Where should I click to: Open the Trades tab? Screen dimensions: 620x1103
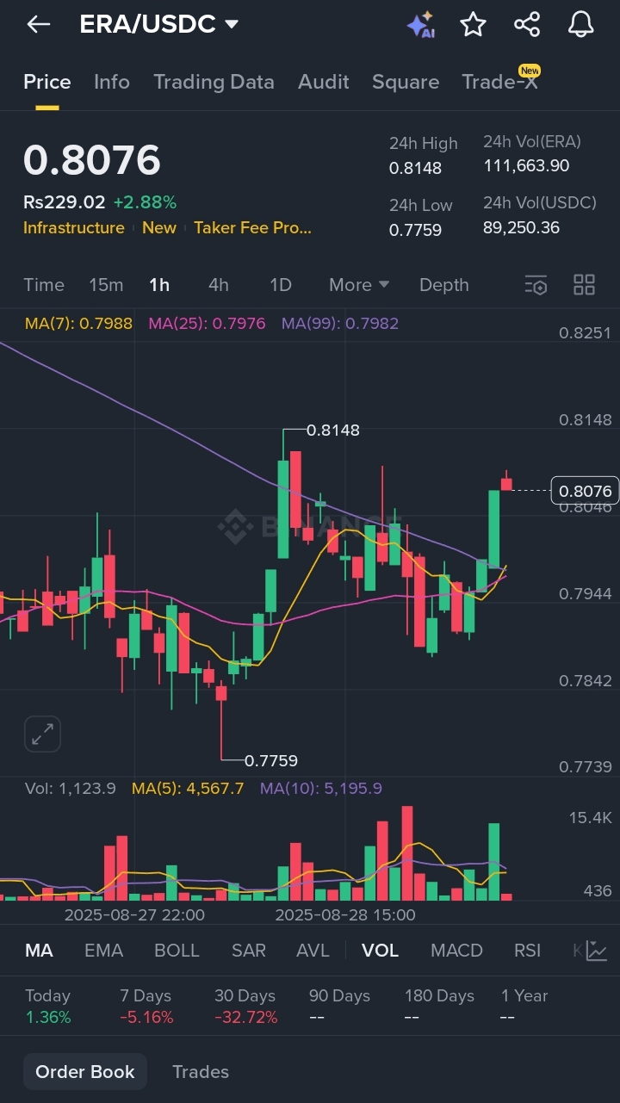tap(201, 1072)
